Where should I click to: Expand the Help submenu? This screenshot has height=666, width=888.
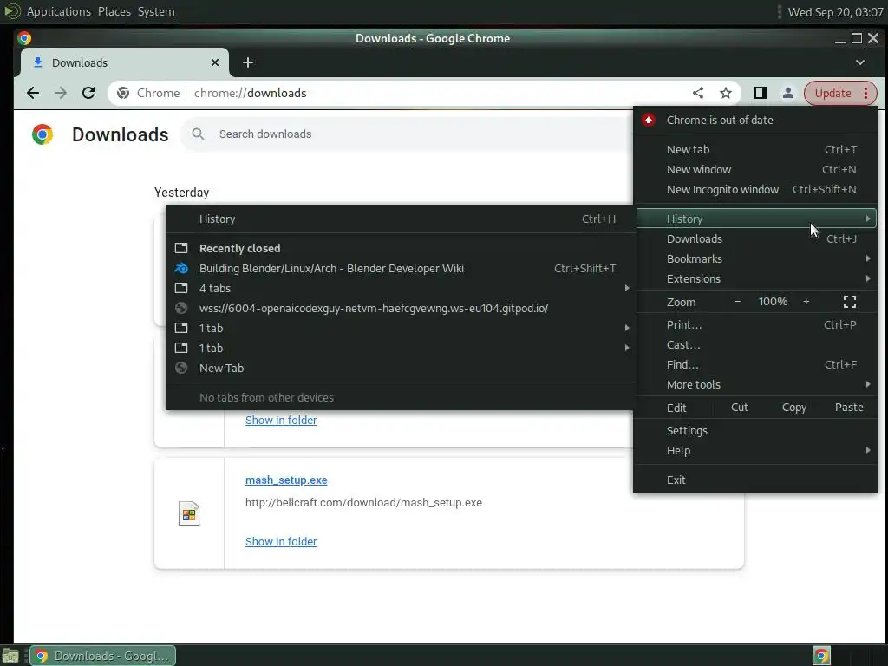point(756,450)
